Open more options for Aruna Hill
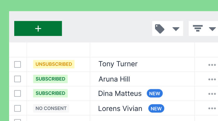Viewport: 218px width, 121px height. 212,79
